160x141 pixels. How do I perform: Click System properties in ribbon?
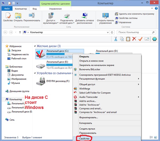(126, 18)
